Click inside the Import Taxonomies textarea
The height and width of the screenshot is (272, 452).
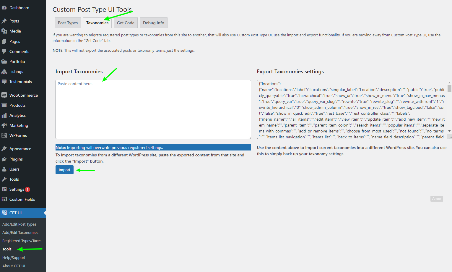tap(153, 109)
